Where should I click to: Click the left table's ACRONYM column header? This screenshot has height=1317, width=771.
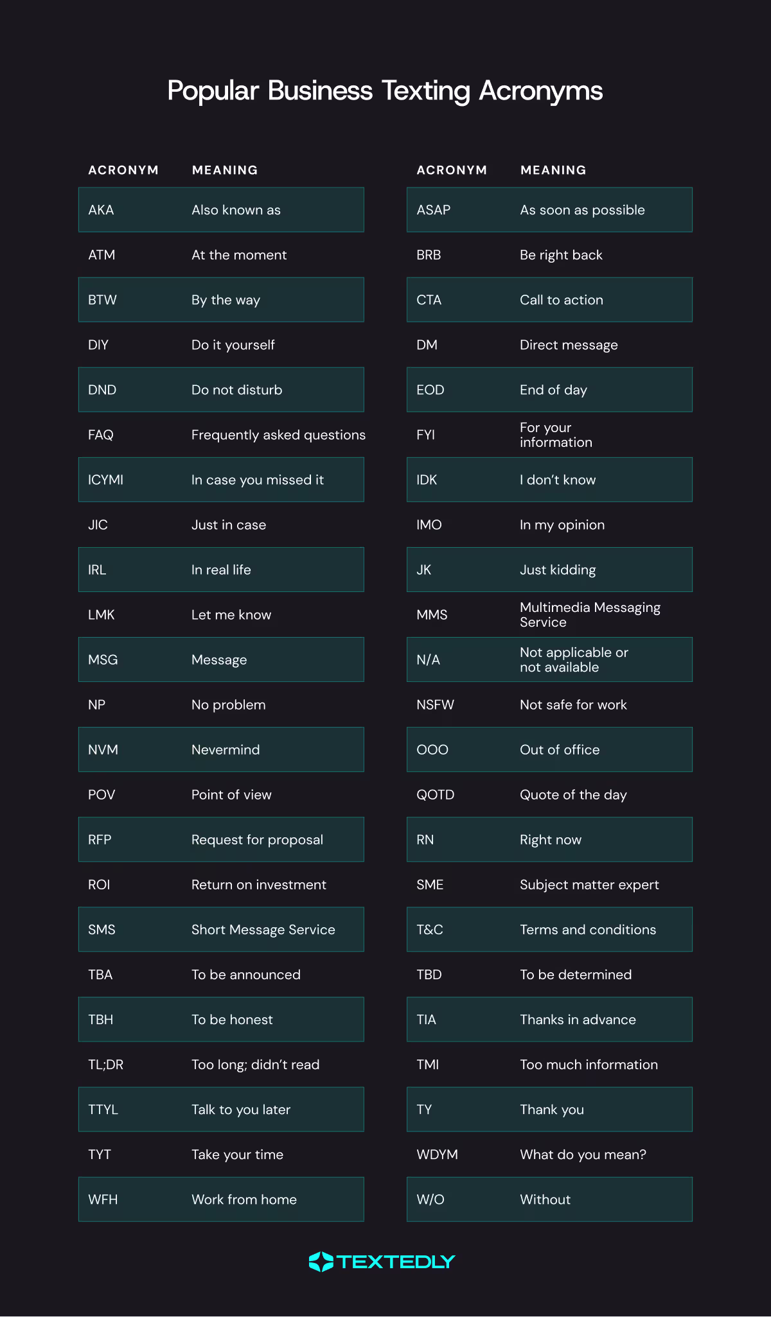(123, 170)
